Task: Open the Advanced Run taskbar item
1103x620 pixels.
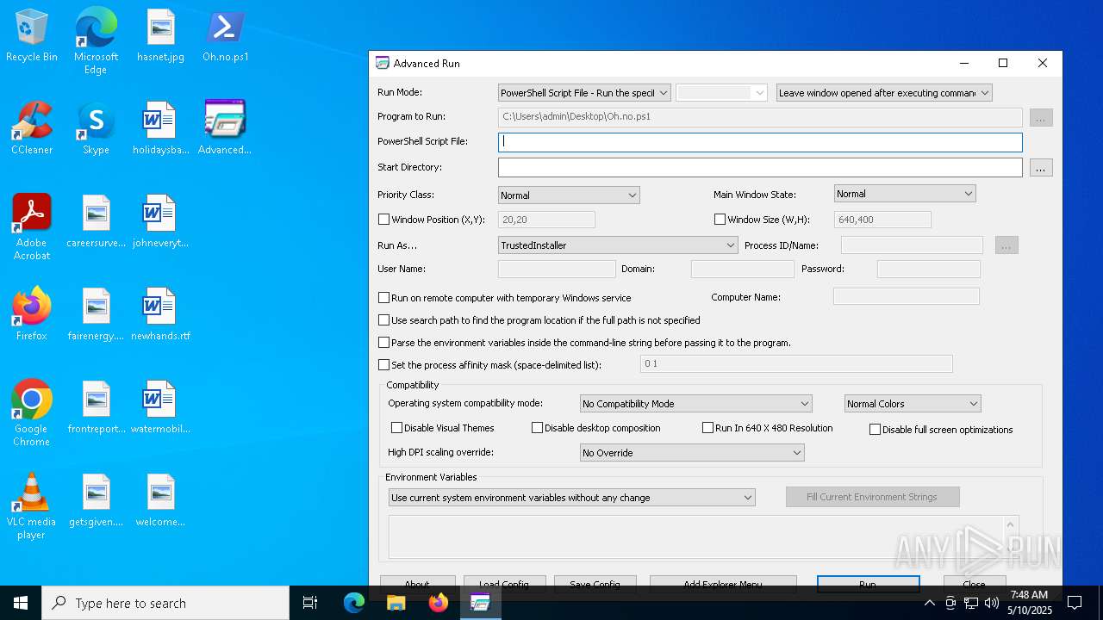Action: pos(480,603)
